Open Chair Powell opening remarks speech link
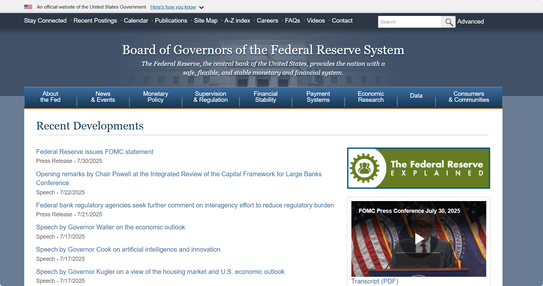This screenshot has width=543, height=286. coord(179,178)
